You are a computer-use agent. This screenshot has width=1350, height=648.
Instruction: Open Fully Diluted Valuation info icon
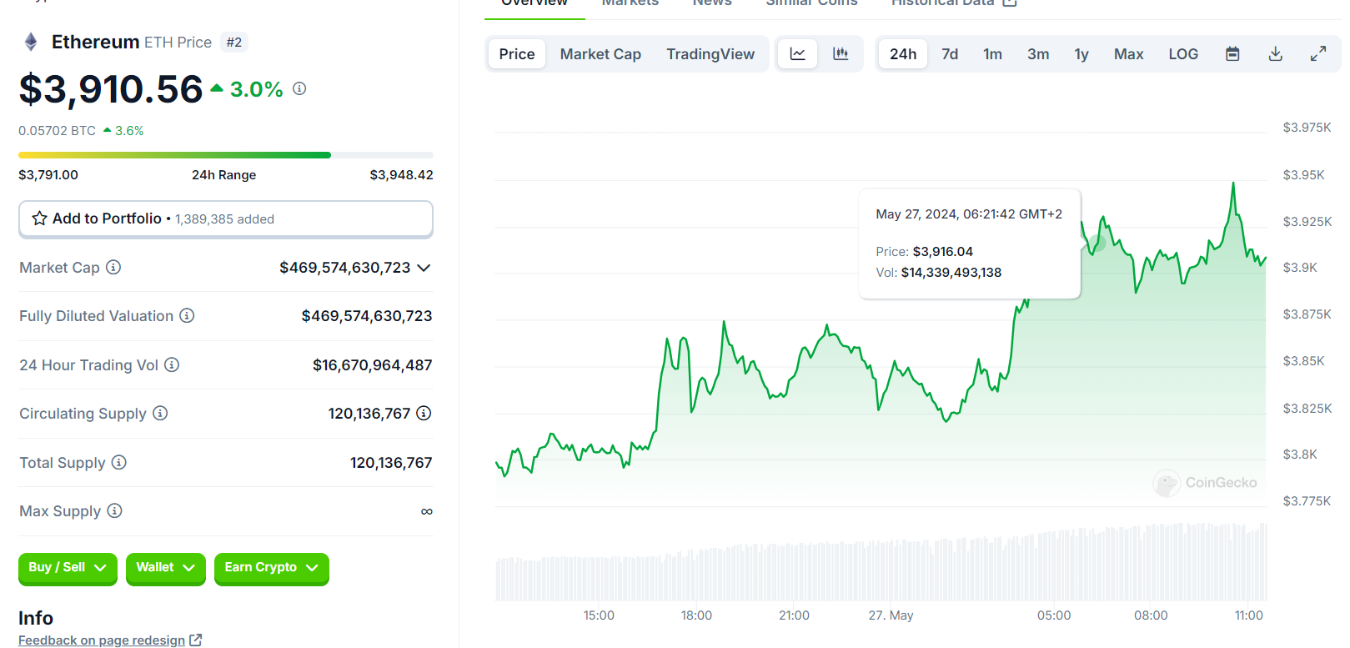[187, 315]
